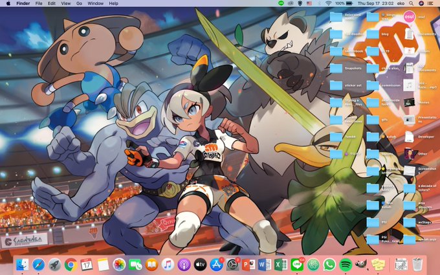Open the battery 100% status menu

coord(344,3)
